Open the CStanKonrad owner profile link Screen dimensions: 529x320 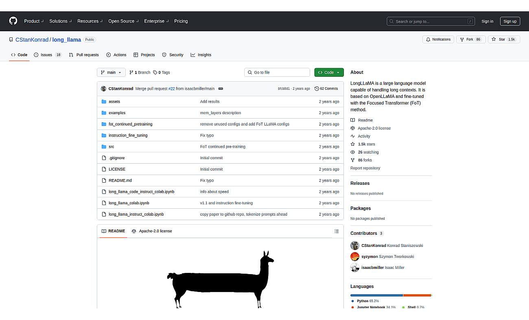pyautogui.click(x=32, y=40)
